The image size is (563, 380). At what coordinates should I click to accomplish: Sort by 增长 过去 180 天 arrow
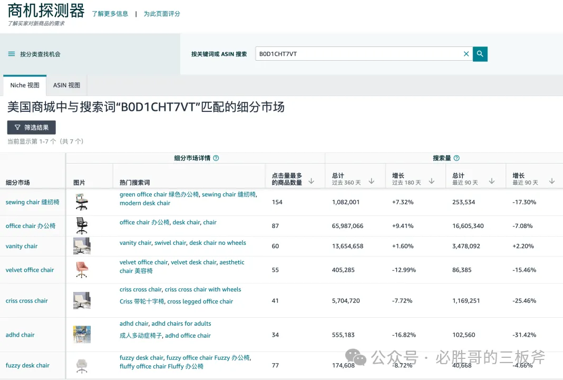pos(432,181)
